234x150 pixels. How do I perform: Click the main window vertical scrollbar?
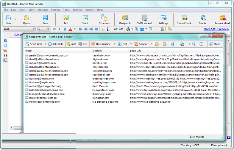(229, 82)
